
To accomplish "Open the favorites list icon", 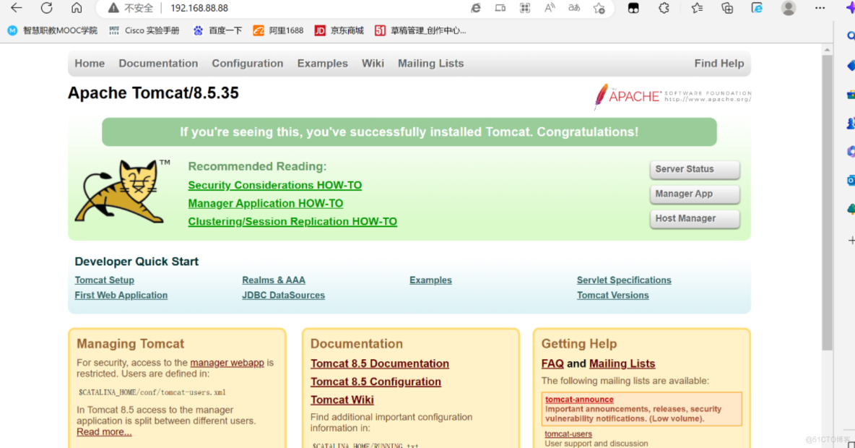I will click(x=697, y=8).
